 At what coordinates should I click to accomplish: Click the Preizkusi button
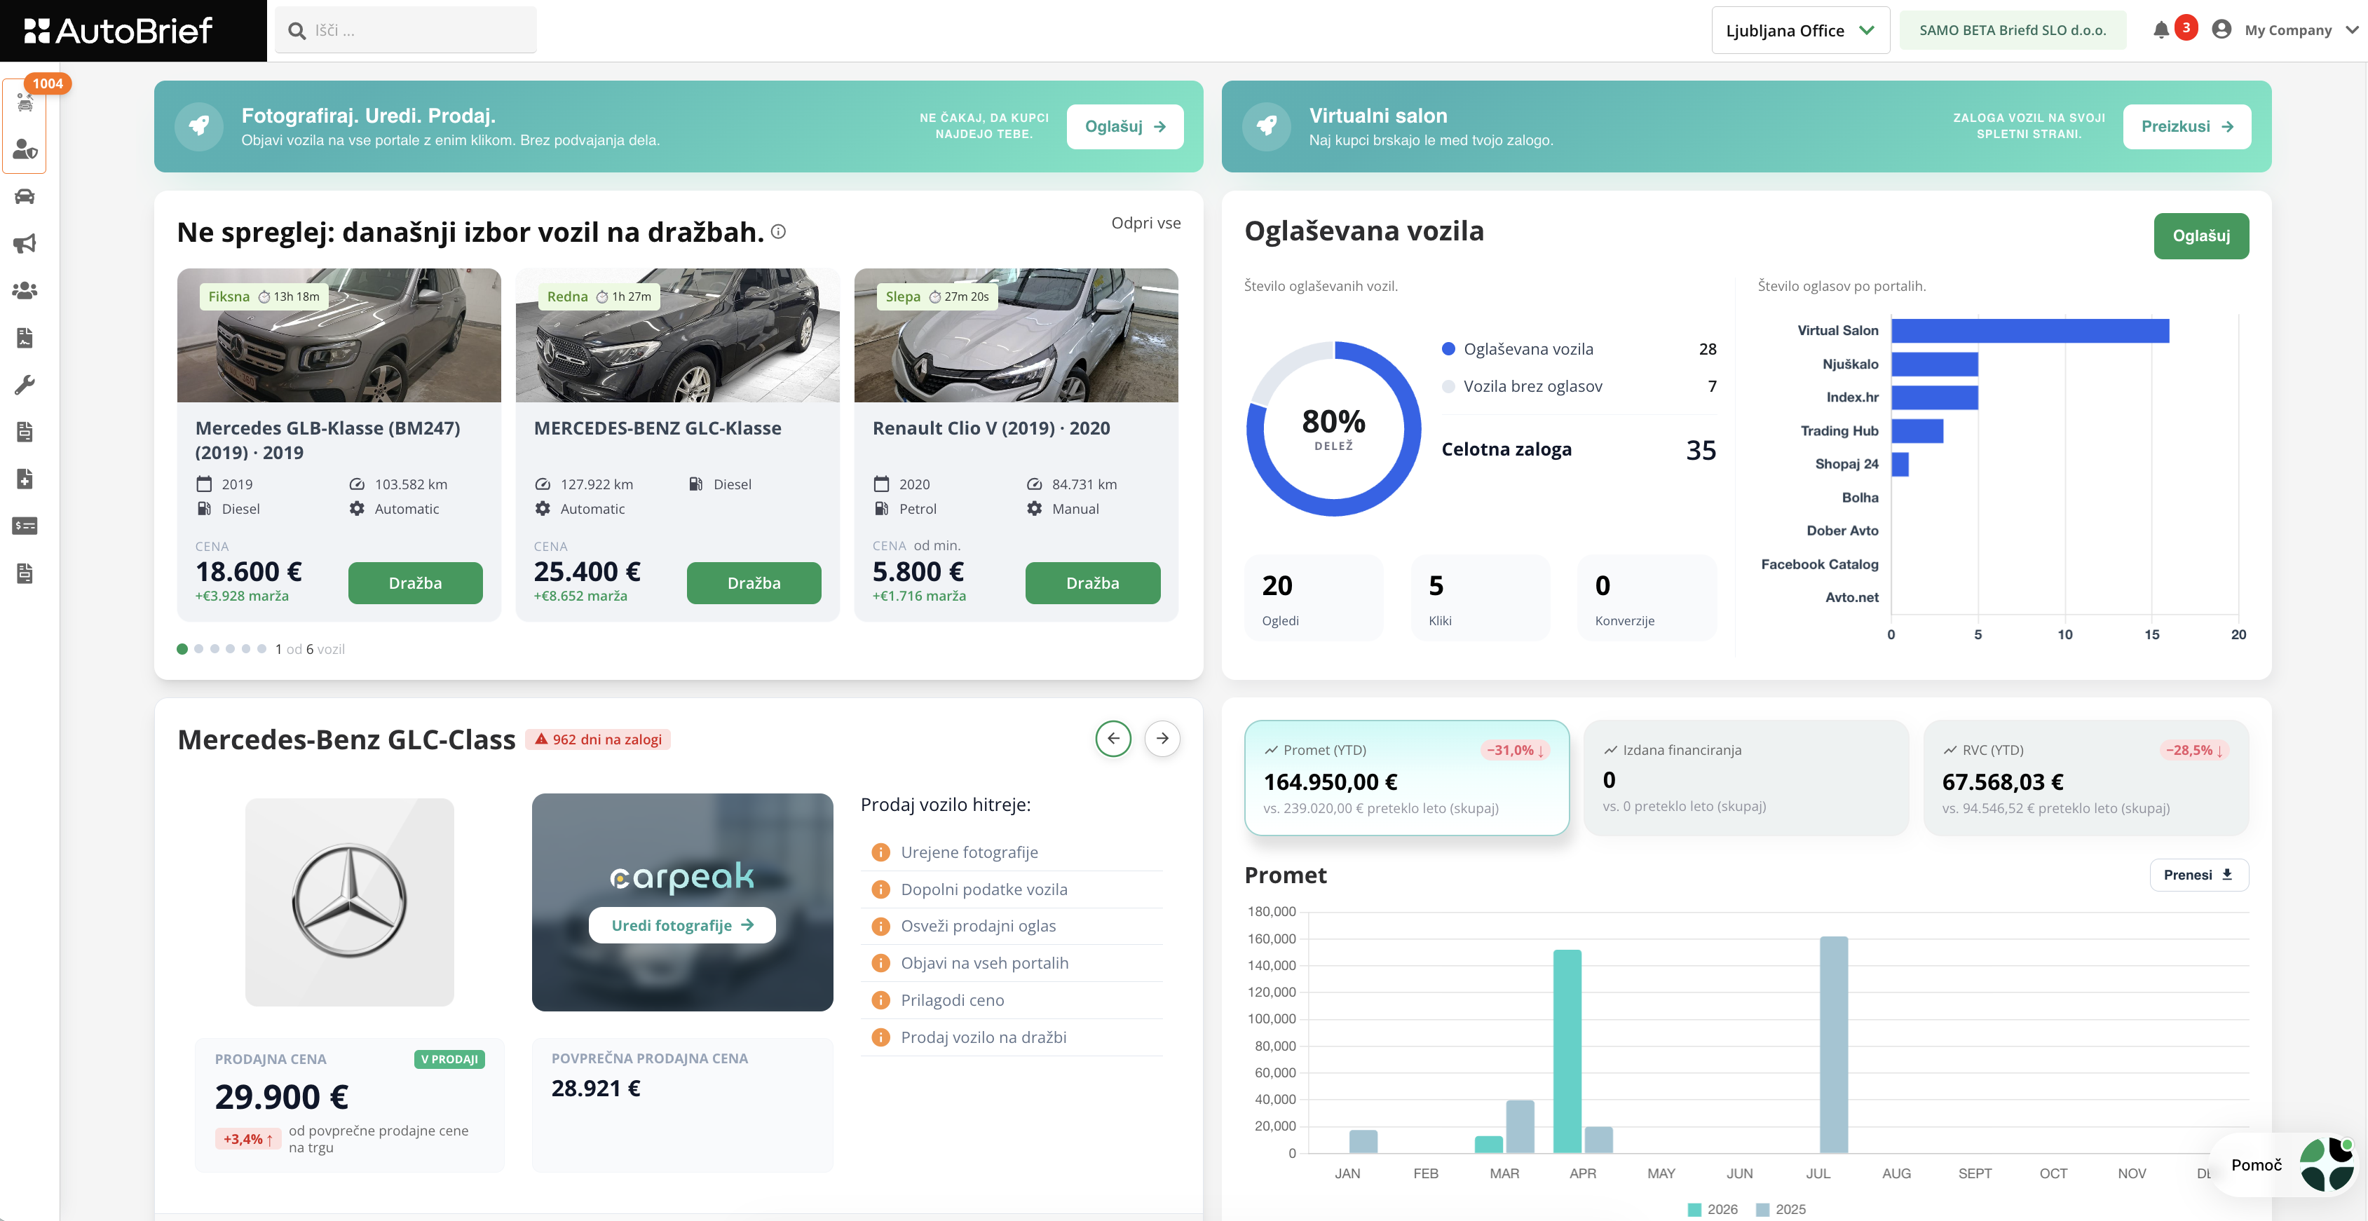2187,127
